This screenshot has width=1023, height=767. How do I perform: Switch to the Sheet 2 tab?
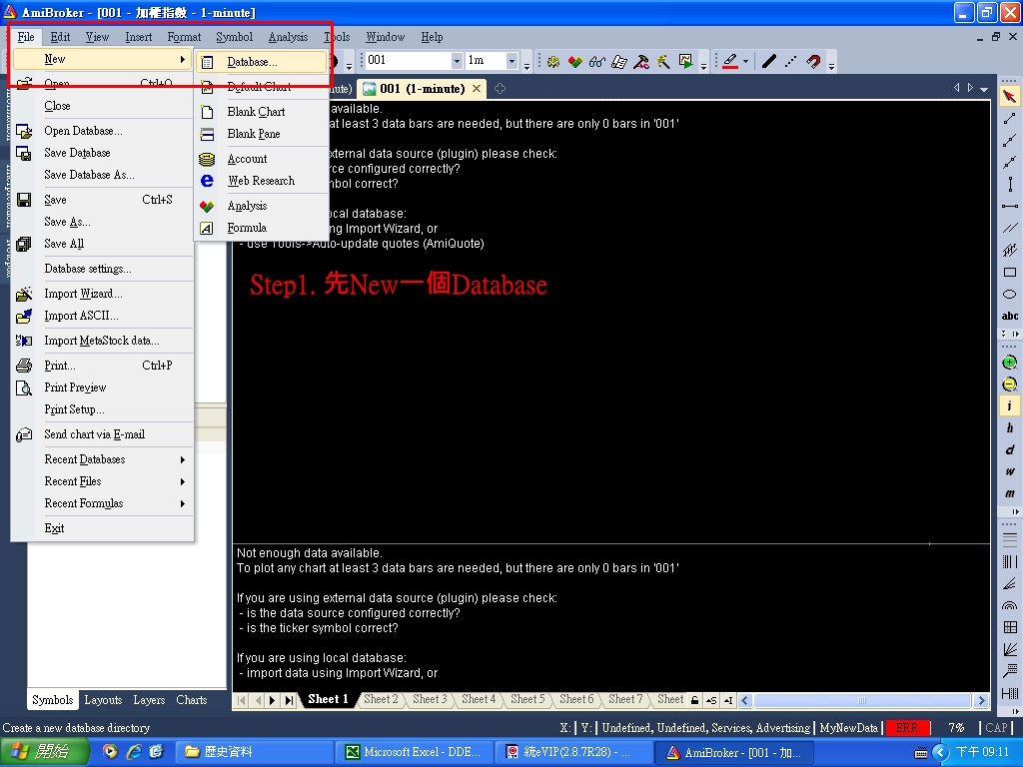[381, 699]
